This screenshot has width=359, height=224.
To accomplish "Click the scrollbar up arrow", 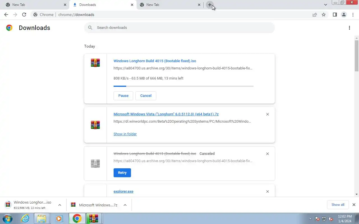I will 356,38.
